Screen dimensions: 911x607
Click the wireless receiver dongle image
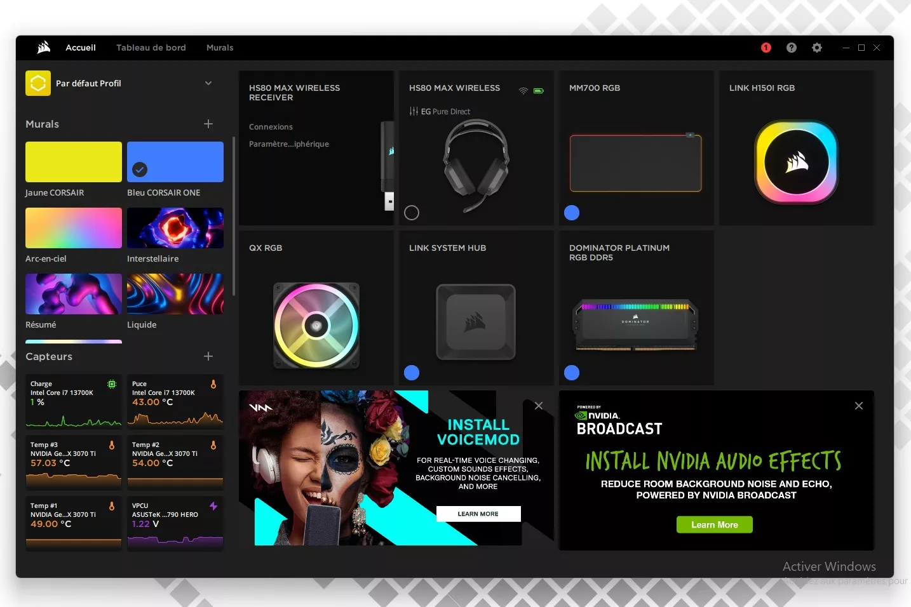point(388,165)
